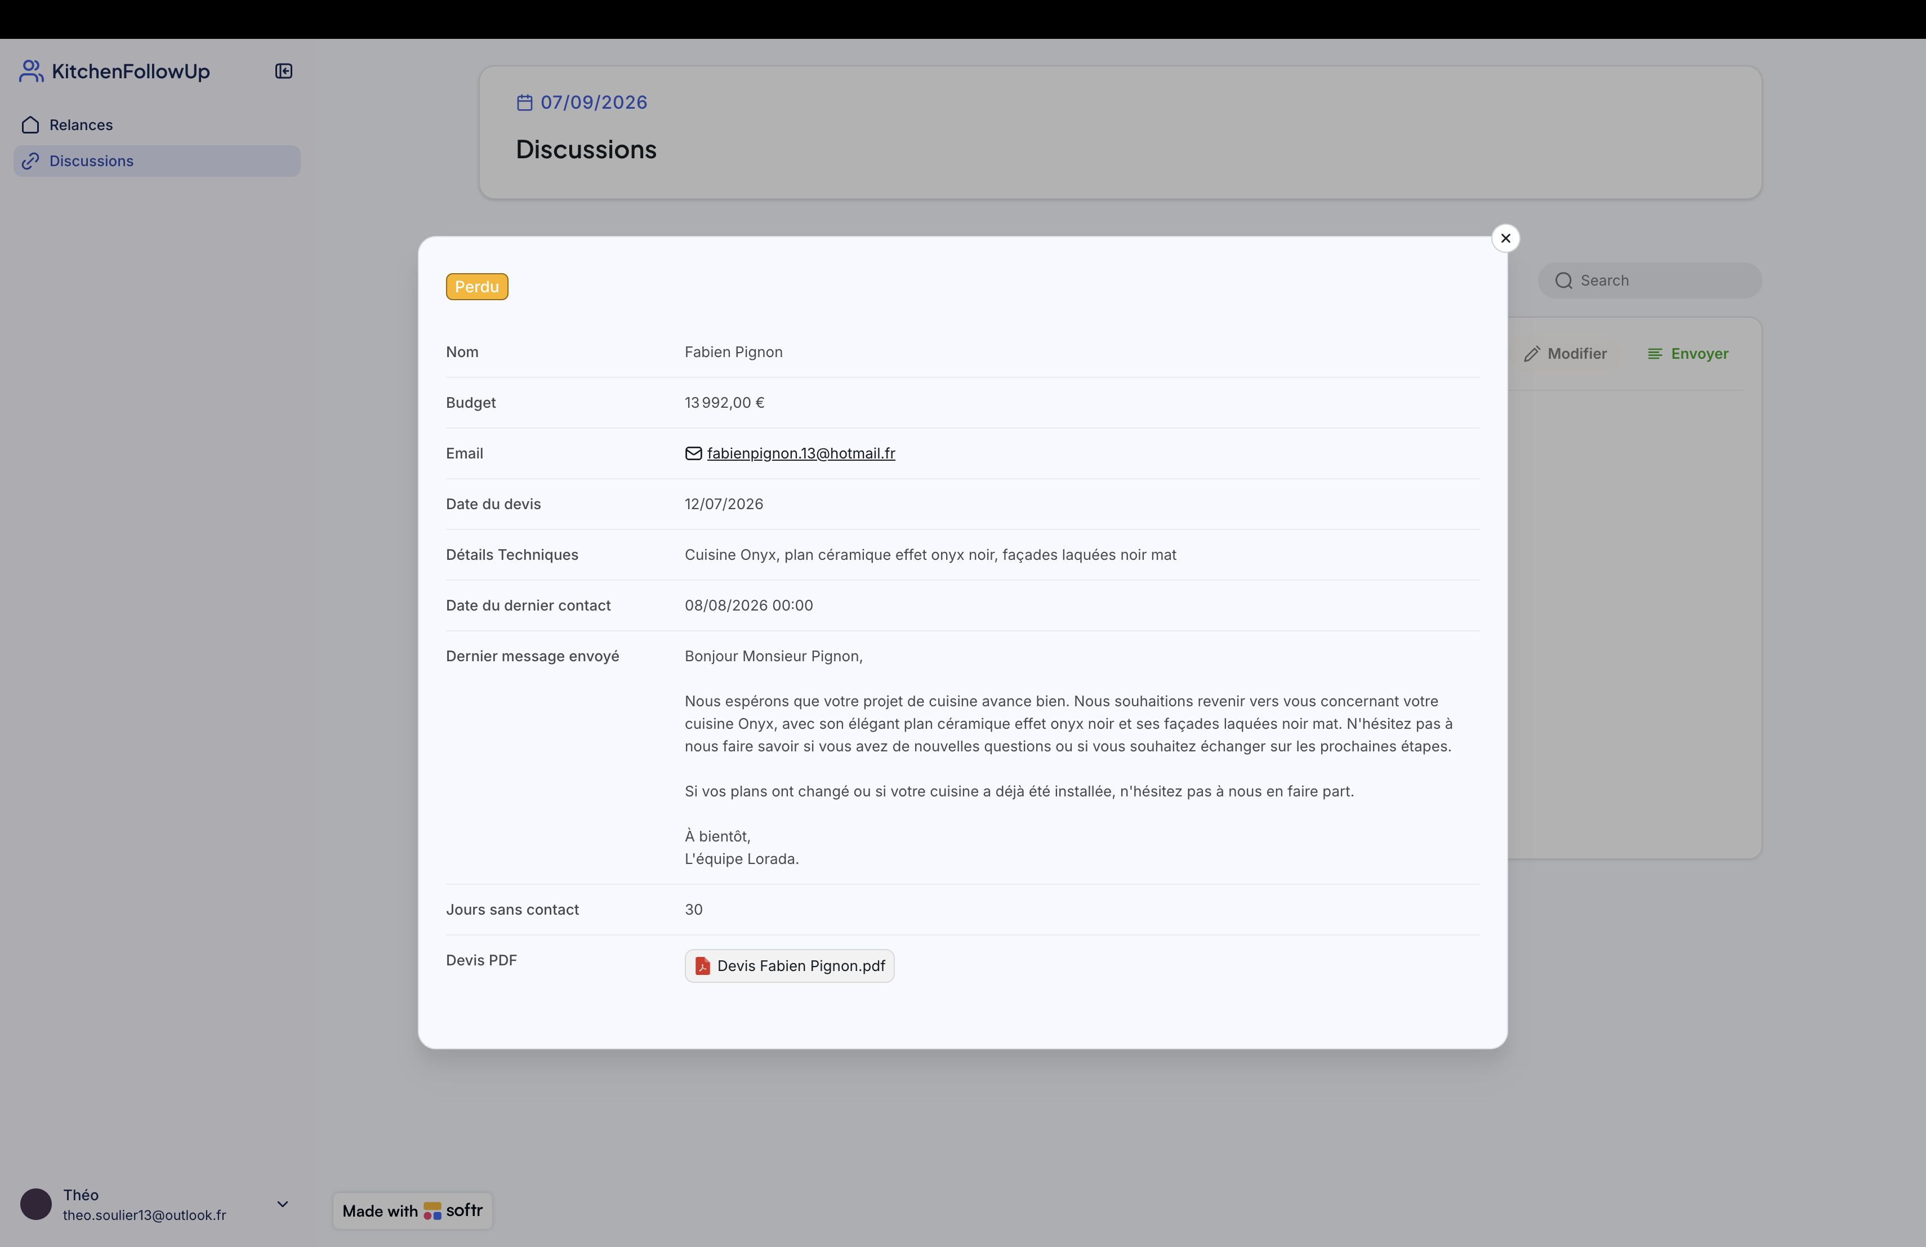Click the Dernier message envoyé label
Viewport: 1926px width, 1247px height.
click(x=533, y=656)
